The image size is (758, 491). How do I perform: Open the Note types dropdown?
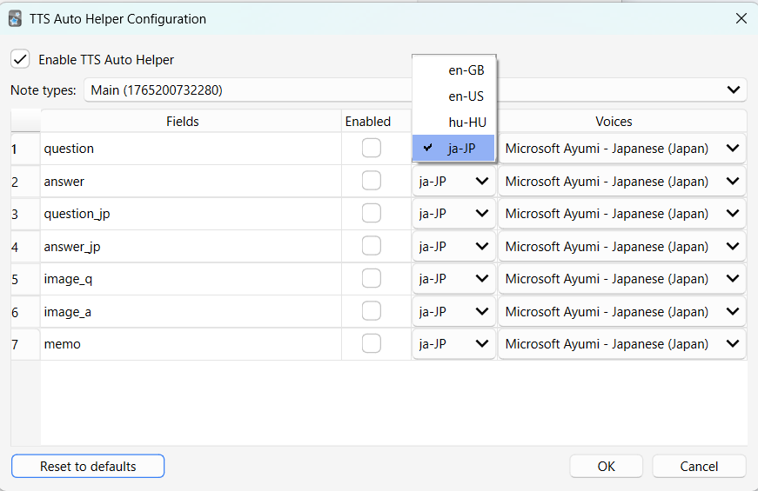tap(415, 90)
